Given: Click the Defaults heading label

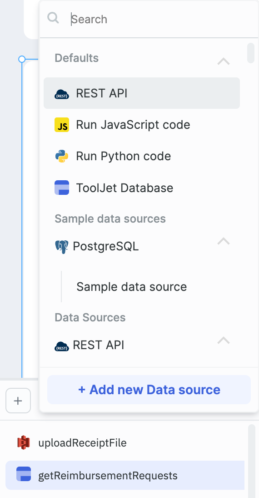Looking at the screenshot, I should (76, 58).
